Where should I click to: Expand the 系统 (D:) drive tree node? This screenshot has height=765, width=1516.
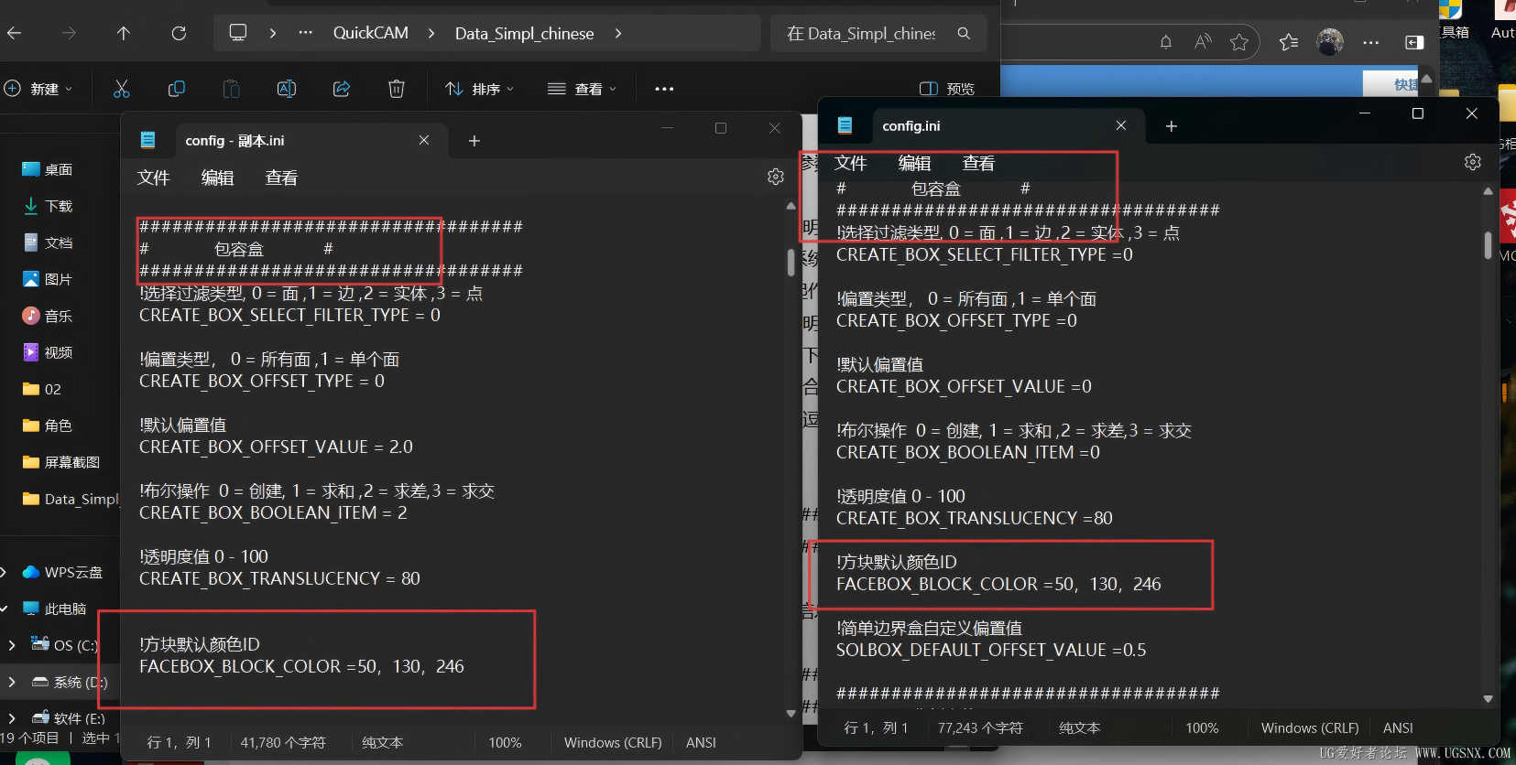point(12,682)
